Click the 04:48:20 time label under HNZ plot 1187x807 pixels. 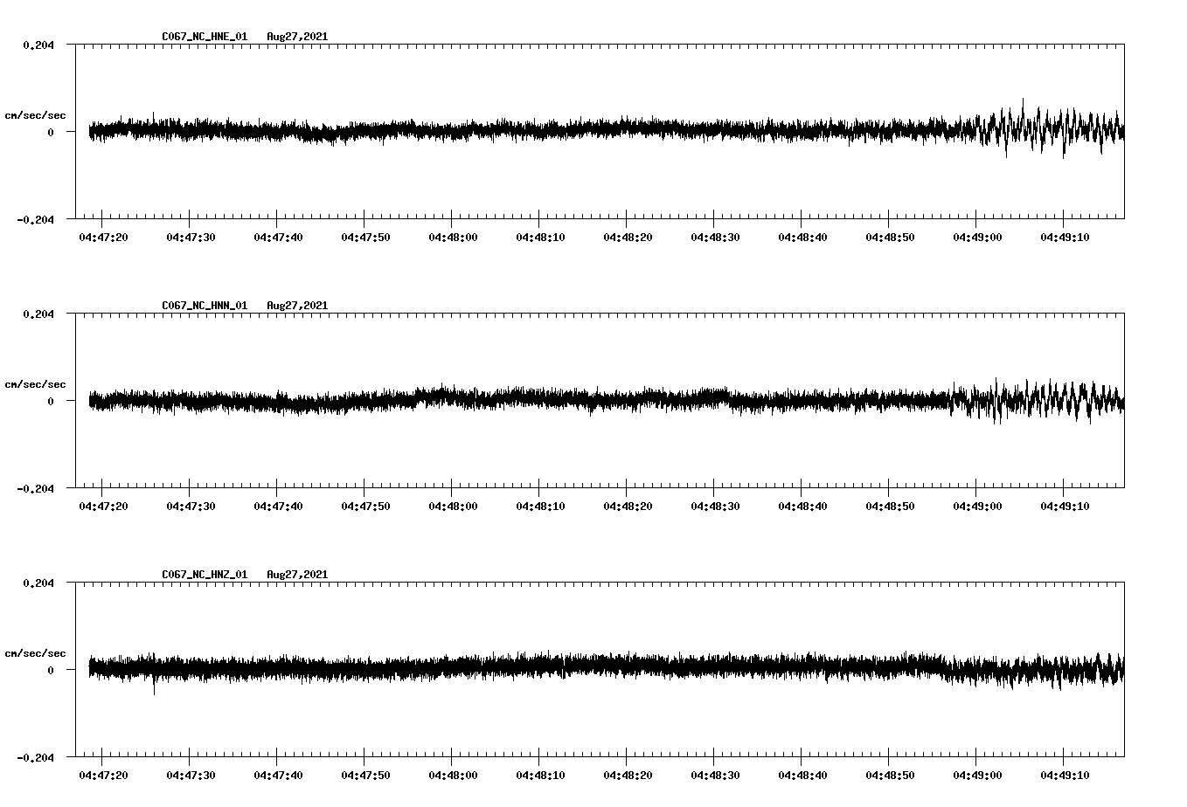pyautogui.click(x=628, y=775)
